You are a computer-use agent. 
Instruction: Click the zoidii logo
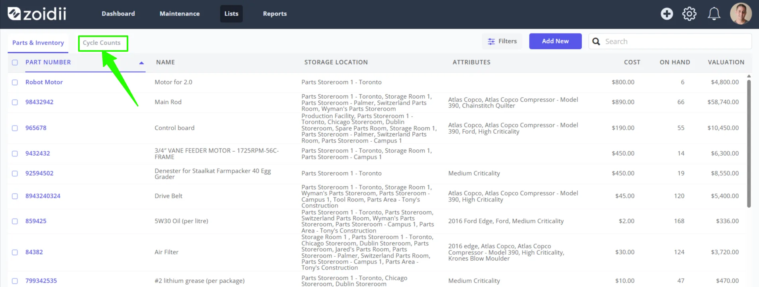37,14
